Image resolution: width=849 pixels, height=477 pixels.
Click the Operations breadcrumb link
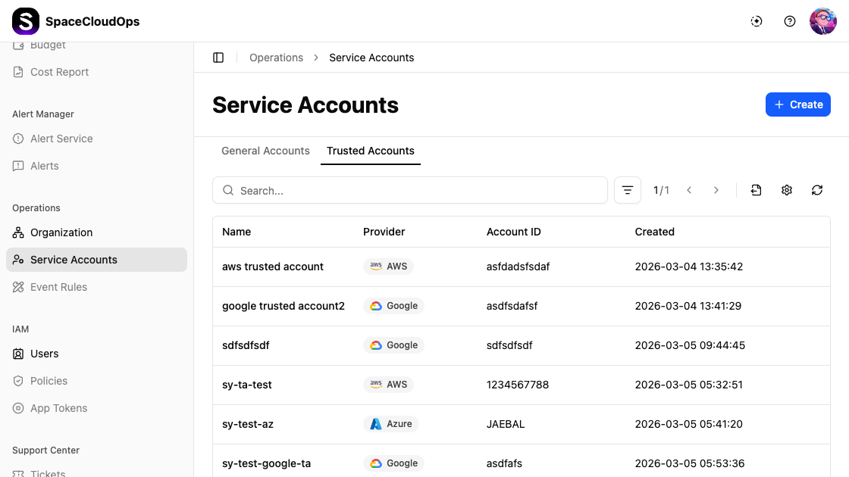point(276,58)
